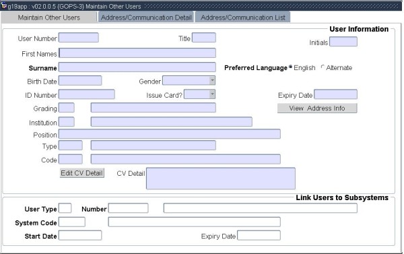Click the First Names text box
Screen dimensions: 404x254
[x=137, y=53]
